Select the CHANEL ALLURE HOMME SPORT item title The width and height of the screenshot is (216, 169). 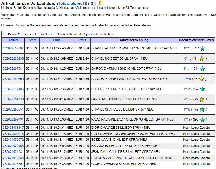(x=134, y=48)
